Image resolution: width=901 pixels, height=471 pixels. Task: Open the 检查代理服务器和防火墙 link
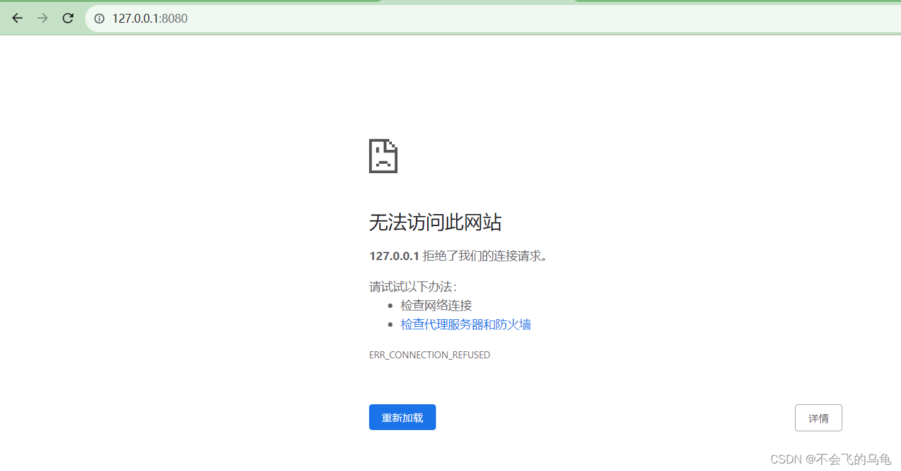coord(466,325)
